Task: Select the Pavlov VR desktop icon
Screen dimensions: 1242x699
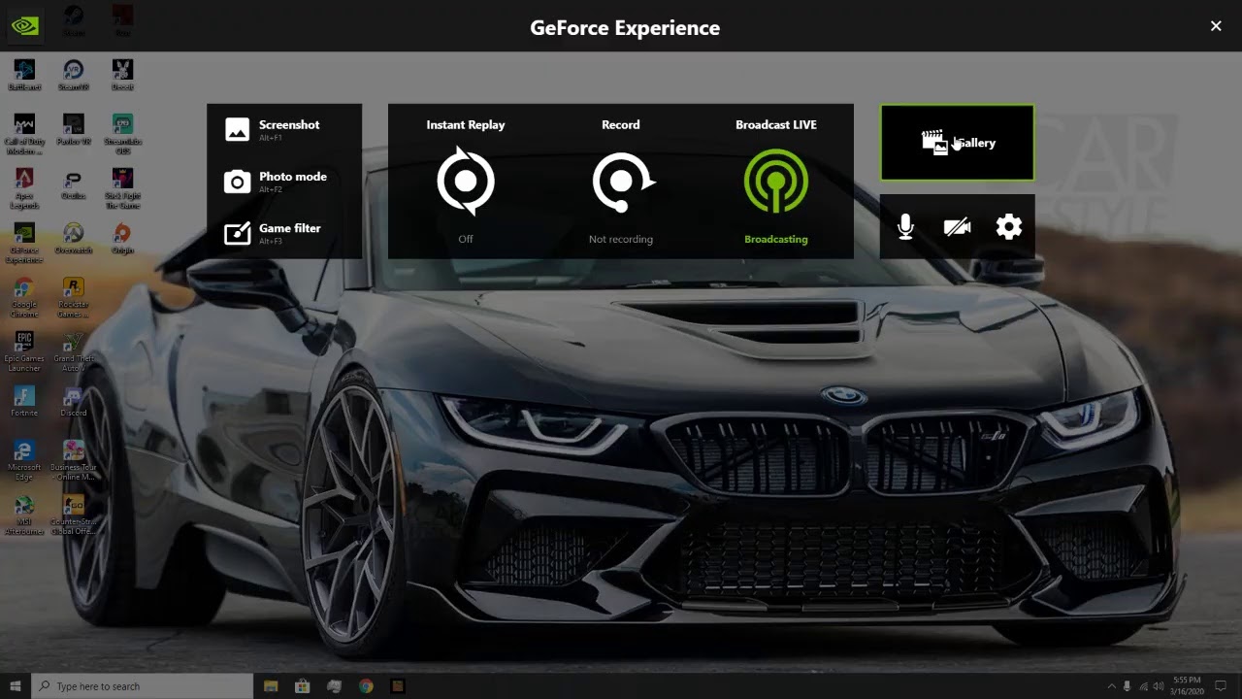Action: click(73, 129)
